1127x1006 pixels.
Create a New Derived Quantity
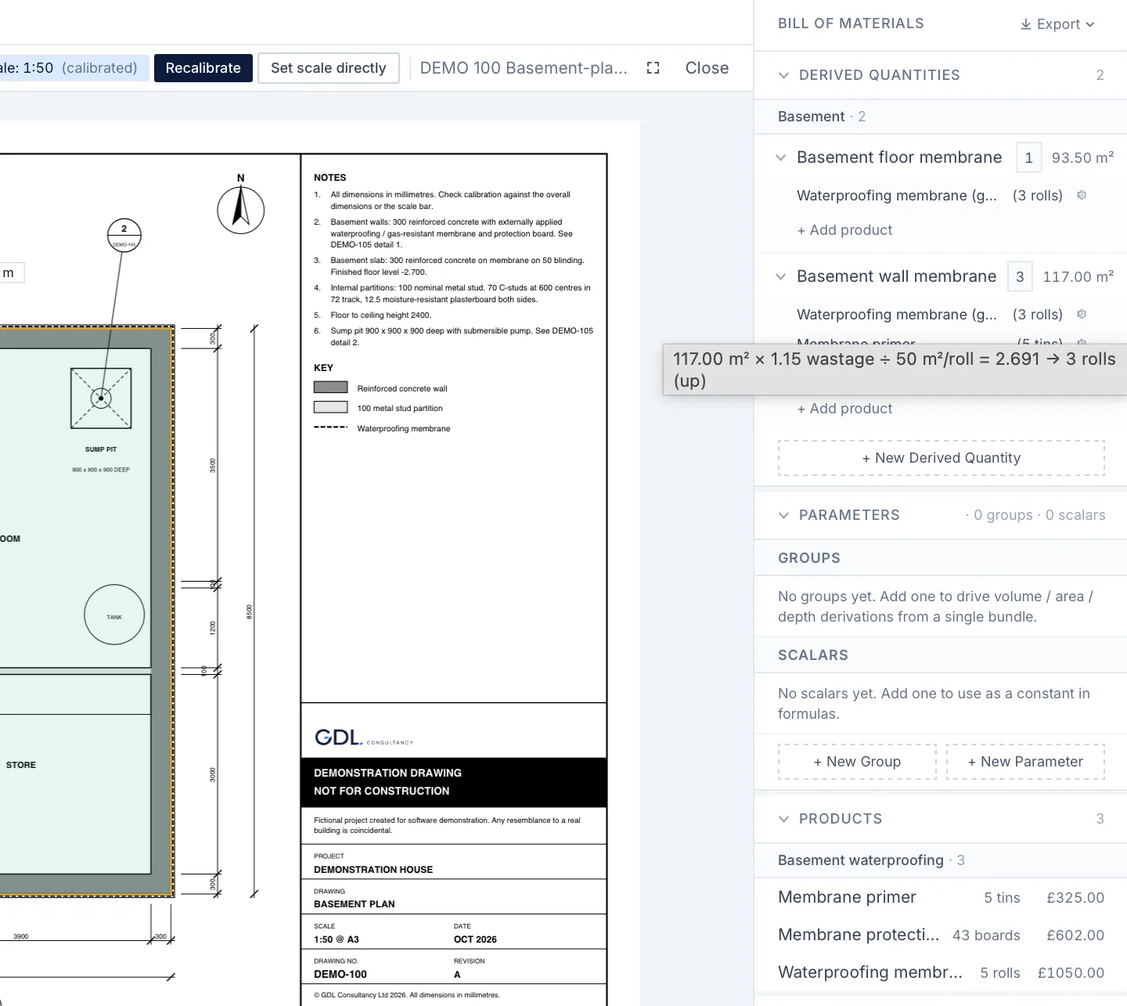pos(942,458)
